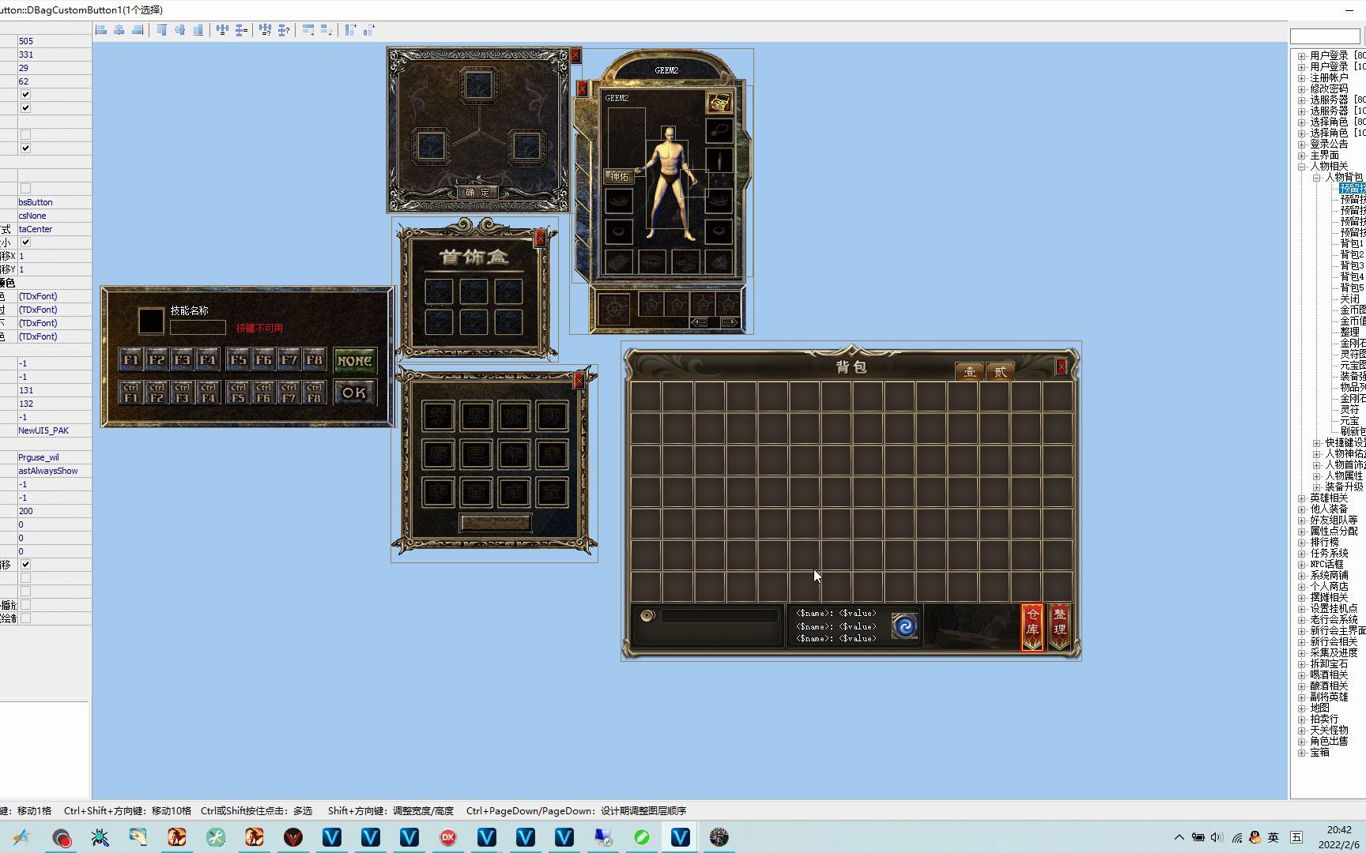Close the triangular gem slot panel

click(x=575, y=55)
